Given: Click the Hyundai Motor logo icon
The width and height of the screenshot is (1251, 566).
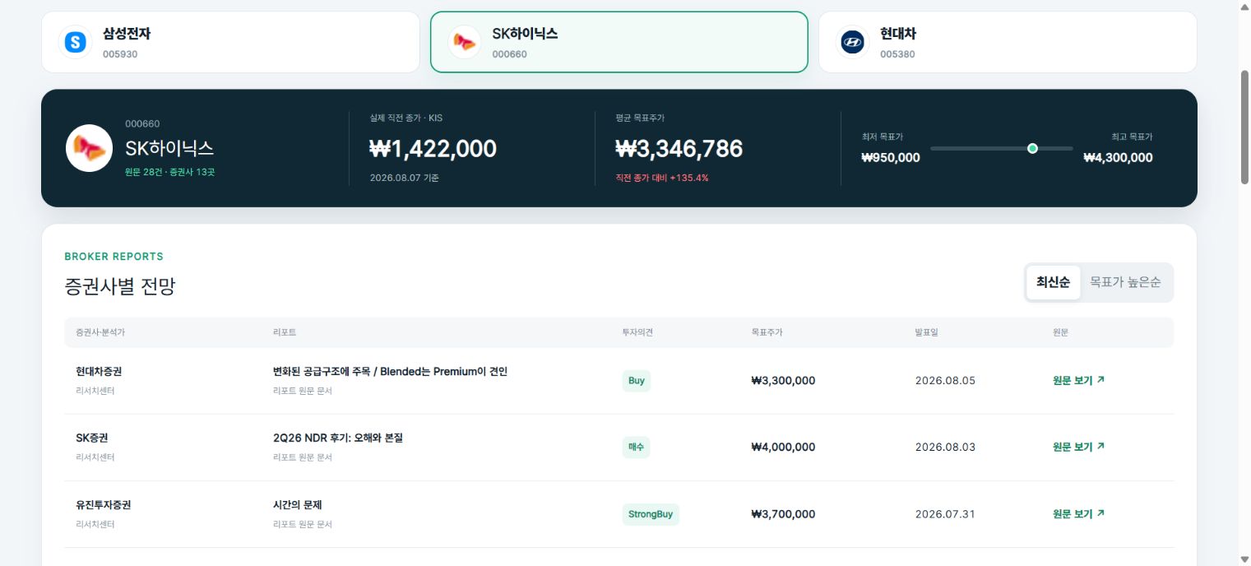Looking at the screenshot, I should click(853, 42).
